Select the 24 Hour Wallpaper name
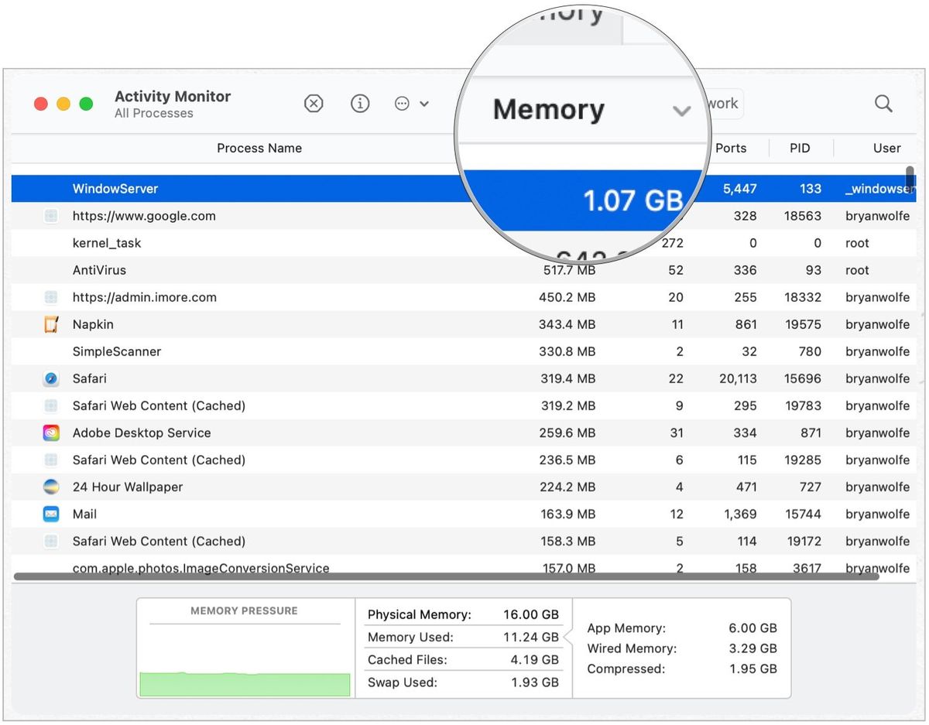Image resolution: width=929 pixels, height=725 pixels. click(128, 487)
